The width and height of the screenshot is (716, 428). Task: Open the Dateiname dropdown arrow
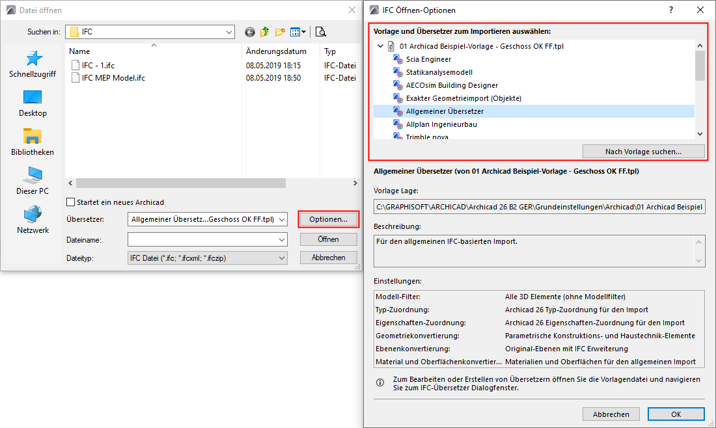click(282, 239)
